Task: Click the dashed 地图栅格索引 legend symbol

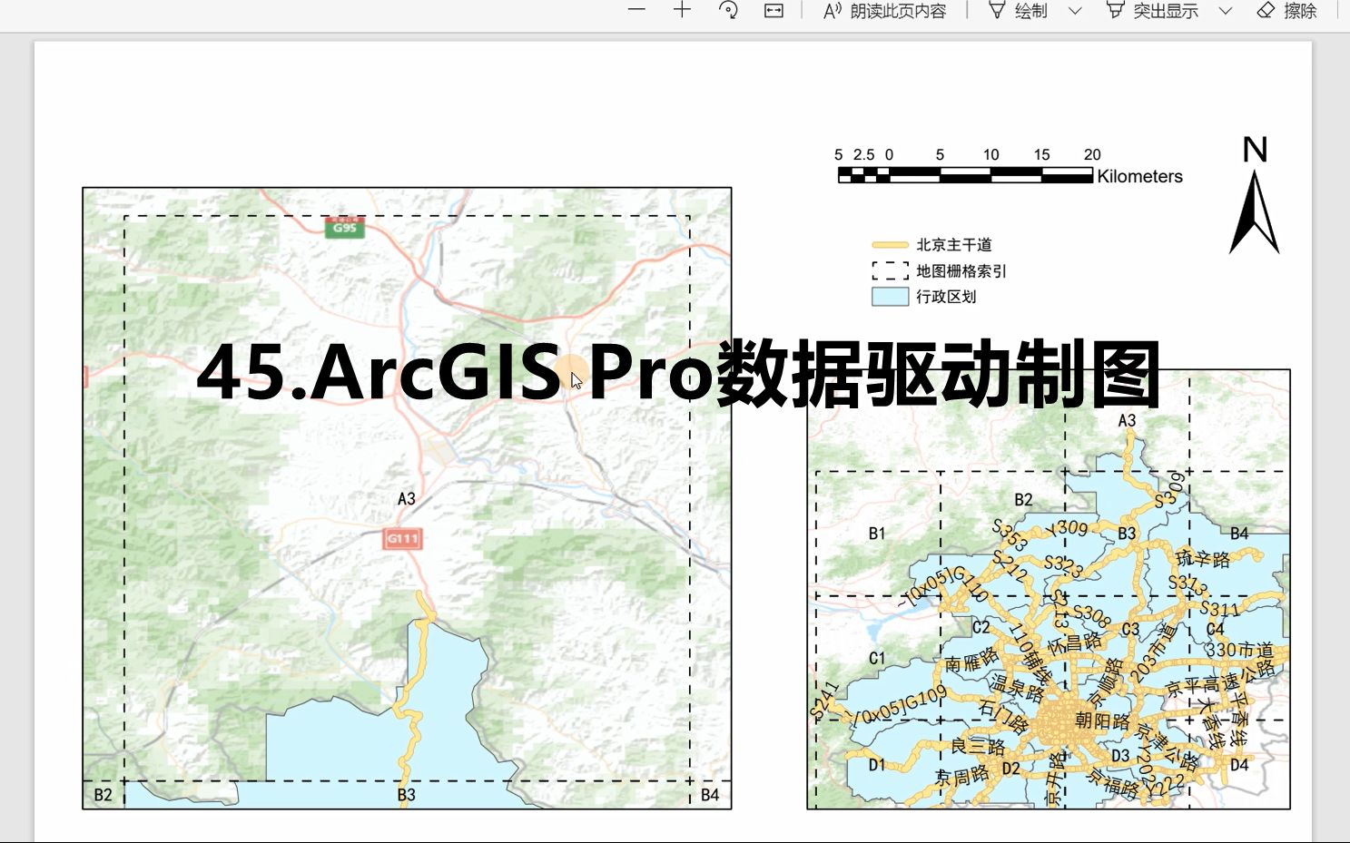Action: click(x=890, y=270)
